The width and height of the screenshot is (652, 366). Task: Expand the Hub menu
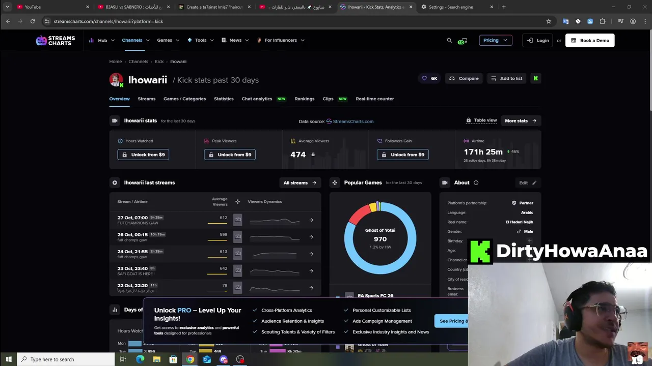pyautogui.click(x=102, y=40)
